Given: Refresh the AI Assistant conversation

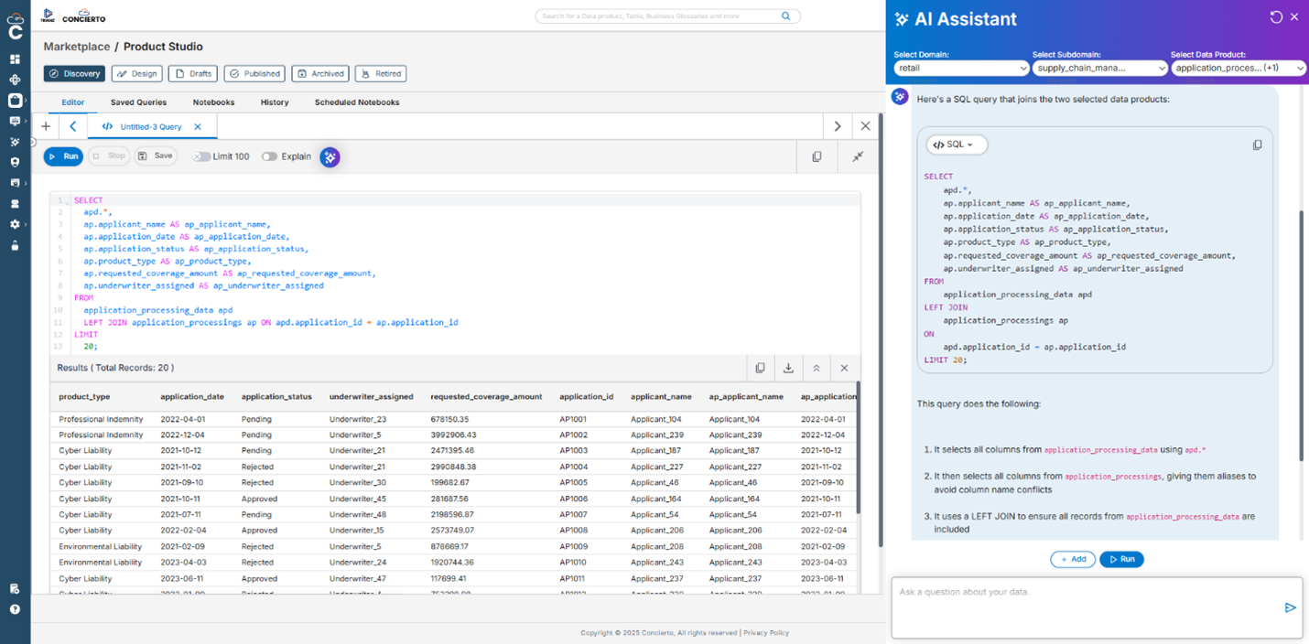Looking at the screenshot, I should coord(1276,17).
